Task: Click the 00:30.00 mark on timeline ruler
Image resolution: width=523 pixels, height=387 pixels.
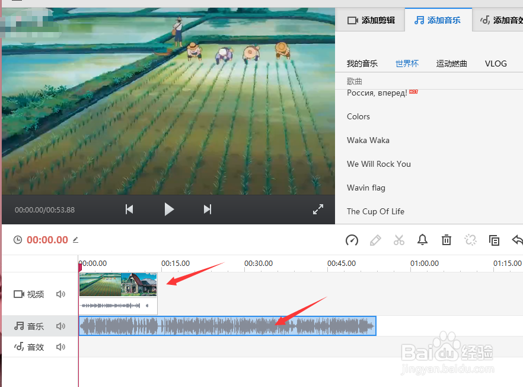Action: click(x=259, y=263)
